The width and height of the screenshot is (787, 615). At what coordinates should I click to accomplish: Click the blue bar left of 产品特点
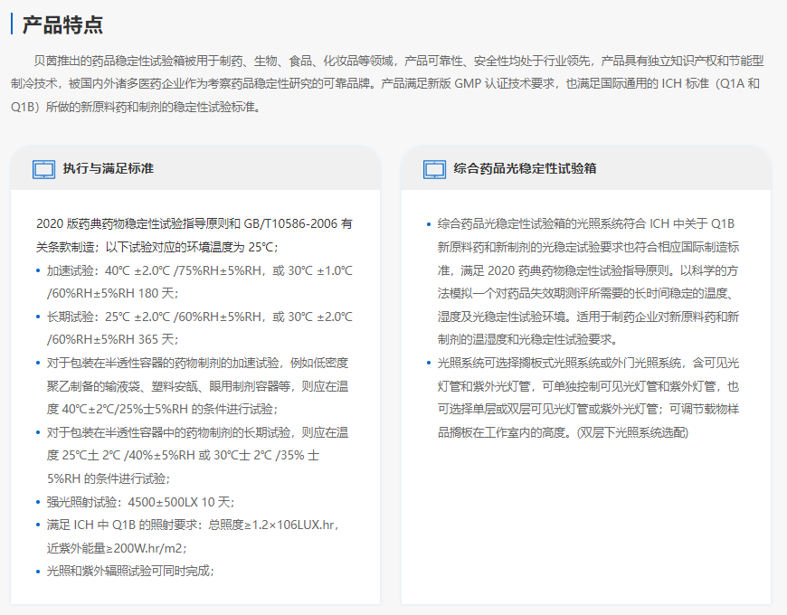12,24
